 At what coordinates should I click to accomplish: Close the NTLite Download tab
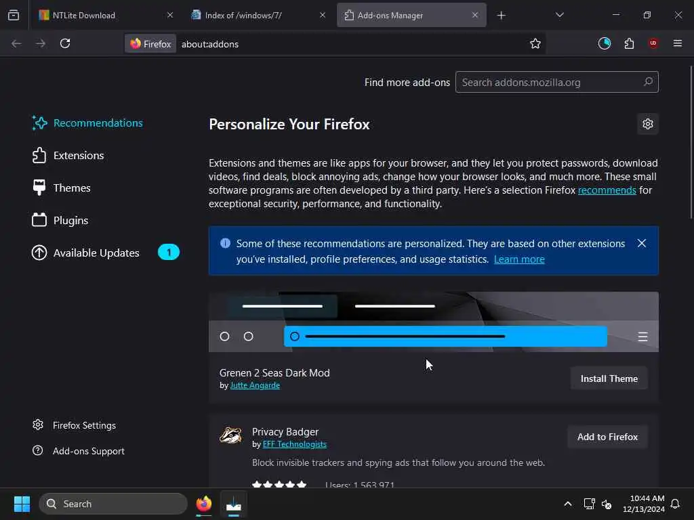coord(170,15)
